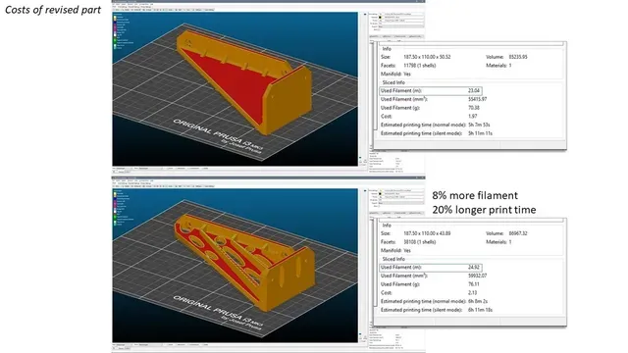Click the Perimeter legend color icon in top preview
628x353 pixels.
[115, 18]
